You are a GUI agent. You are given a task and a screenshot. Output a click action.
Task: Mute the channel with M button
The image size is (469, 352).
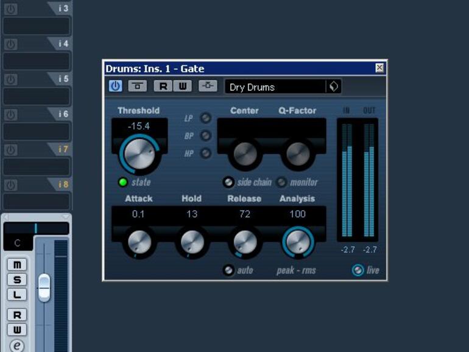17,264
